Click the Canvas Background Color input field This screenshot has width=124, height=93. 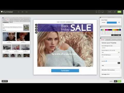tap(111, 48)
